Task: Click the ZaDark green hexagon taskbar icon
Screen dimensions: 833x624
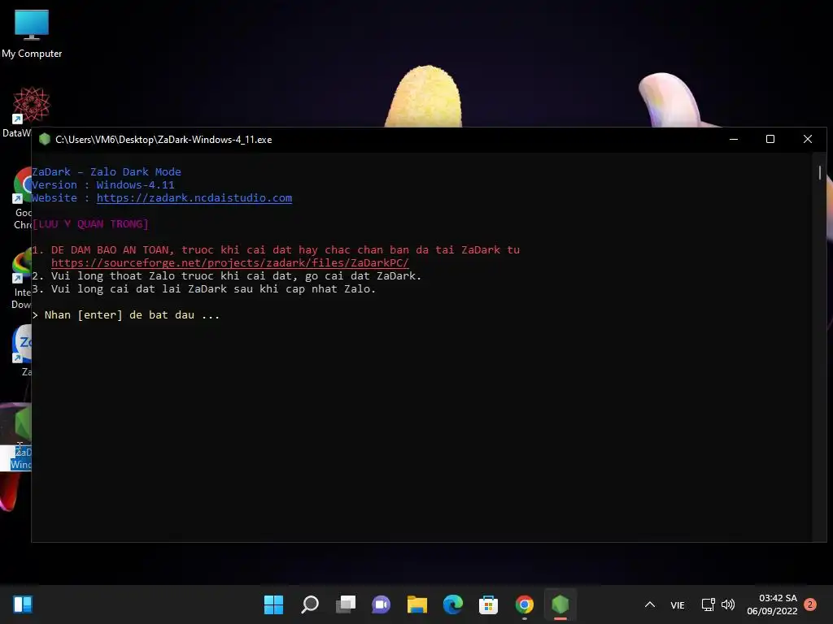Action: 560,604
